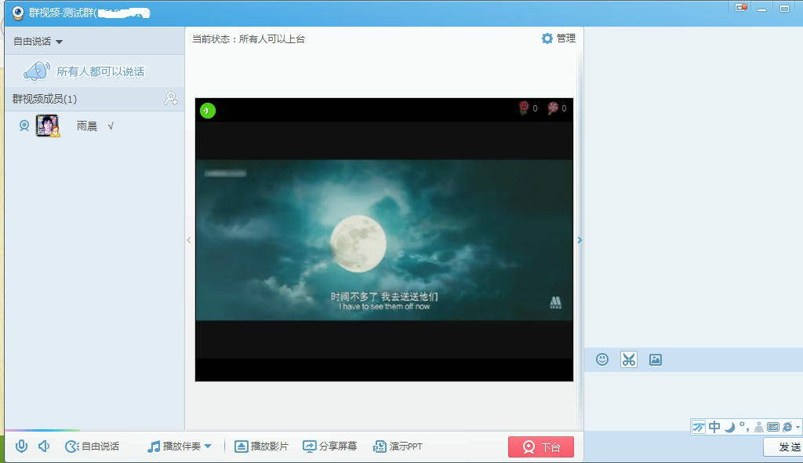Click the red 下台 button
The image size is (803, 463).
click(541, 447)
